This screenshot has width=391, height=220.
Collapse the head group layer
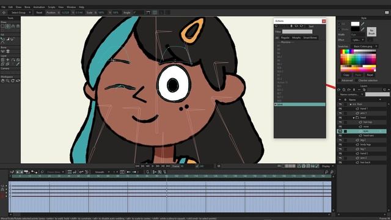click(354, 118)
